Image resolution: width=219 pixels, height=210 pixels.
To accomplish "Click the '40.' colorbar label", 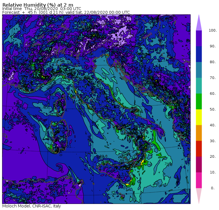I will coord(213,125).
